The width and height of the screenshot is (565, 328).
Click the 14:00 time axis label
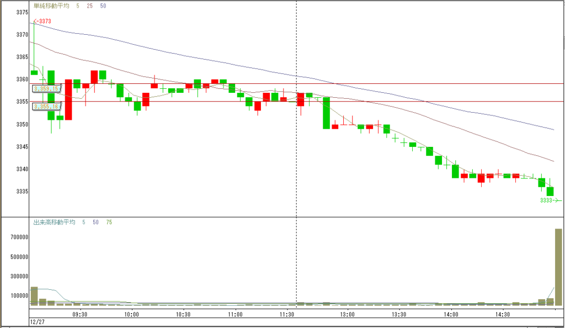coord(451,314)
